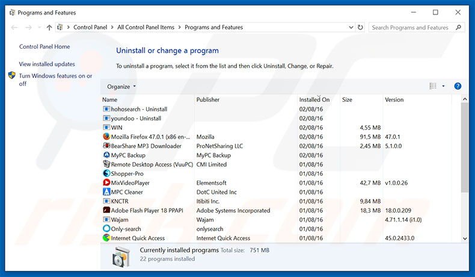Click onlysearch publisher cell
This screenshot has height=277, width=475.
point(210,229)
